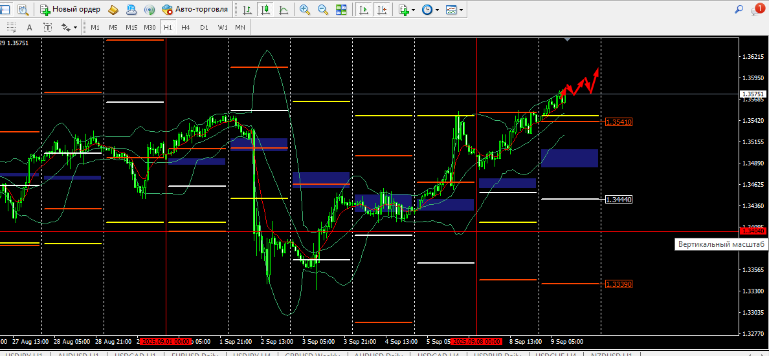Image resolution: width=769 pixels, height=356 pixels.
Task: Click the Market Watch icon at toolbar start
Action: (x=5, y=9)
